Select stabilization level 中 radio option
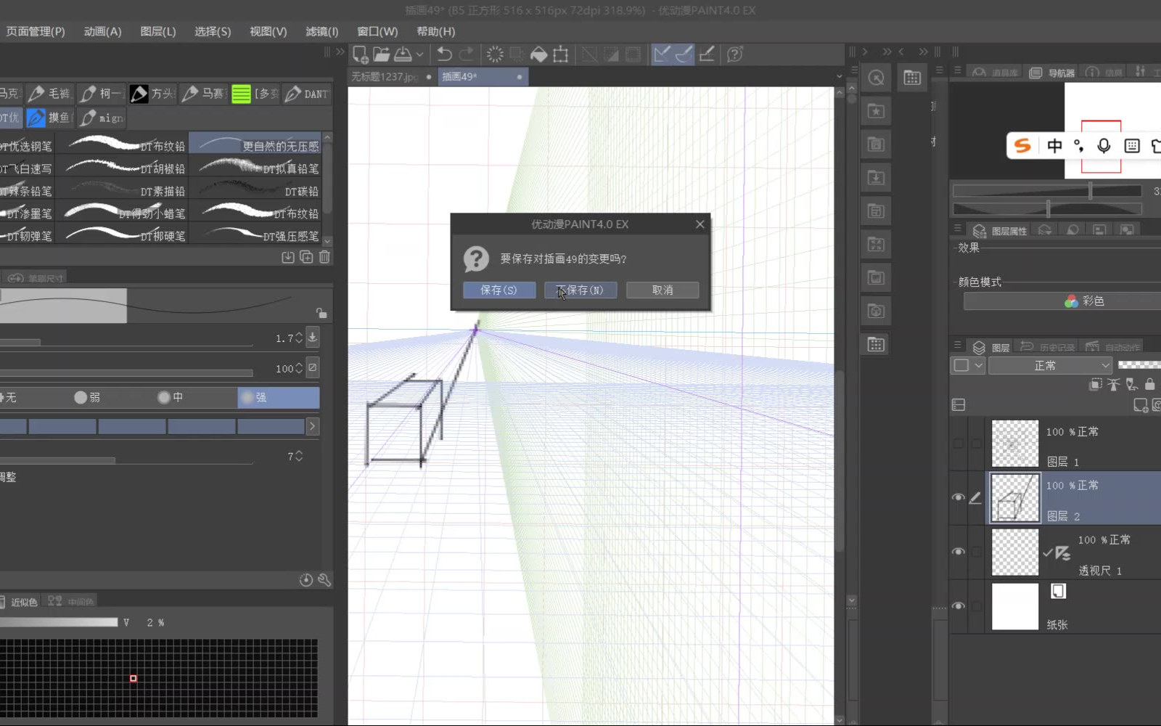This screenshot has height=726, width=1161. coord(171,397)
